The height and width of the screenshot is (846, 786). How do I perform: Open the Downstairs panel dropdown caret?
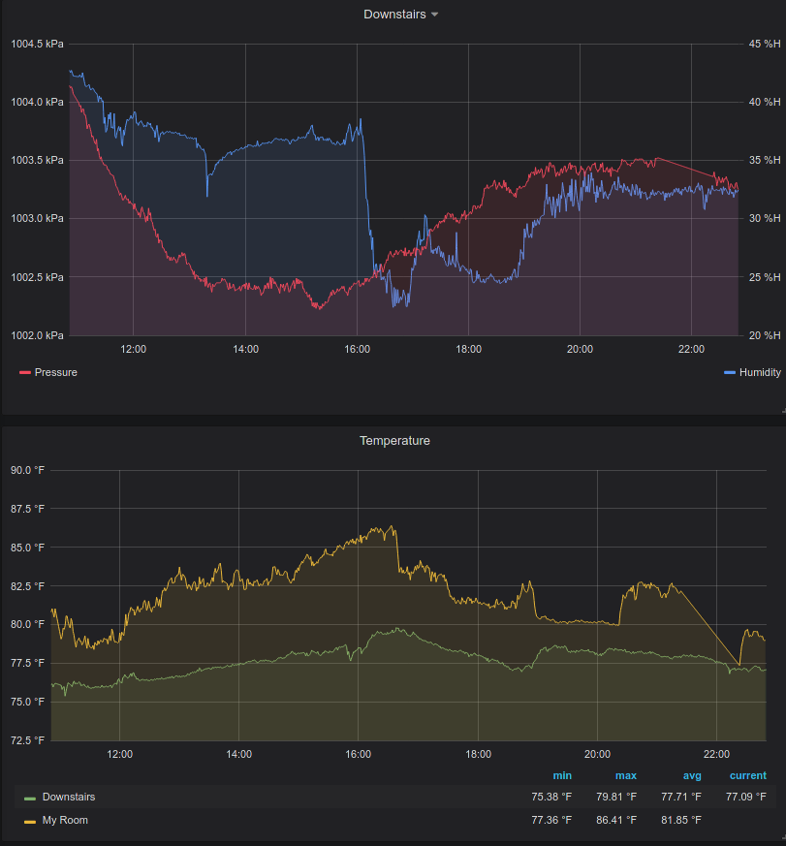tap(434, 15)
